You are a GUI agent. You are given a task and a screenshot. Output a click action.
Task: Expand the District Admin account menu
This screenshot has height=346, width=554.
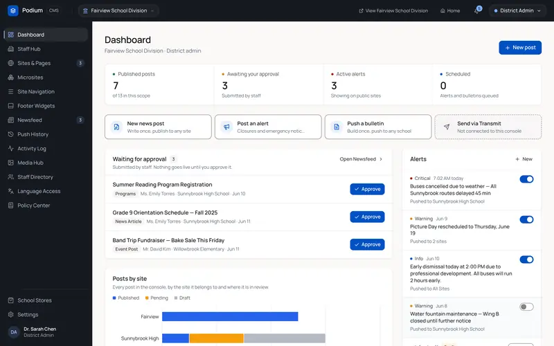point(517,10)
